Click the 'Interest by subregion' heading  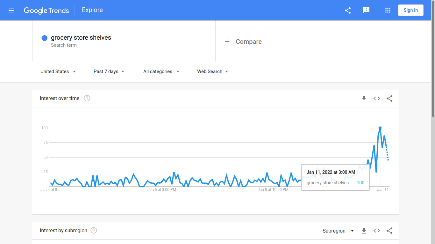(x=63, y=230)
